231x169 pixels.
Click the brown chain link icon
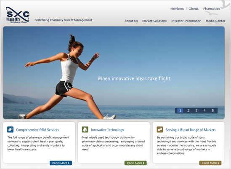[160, 129]
